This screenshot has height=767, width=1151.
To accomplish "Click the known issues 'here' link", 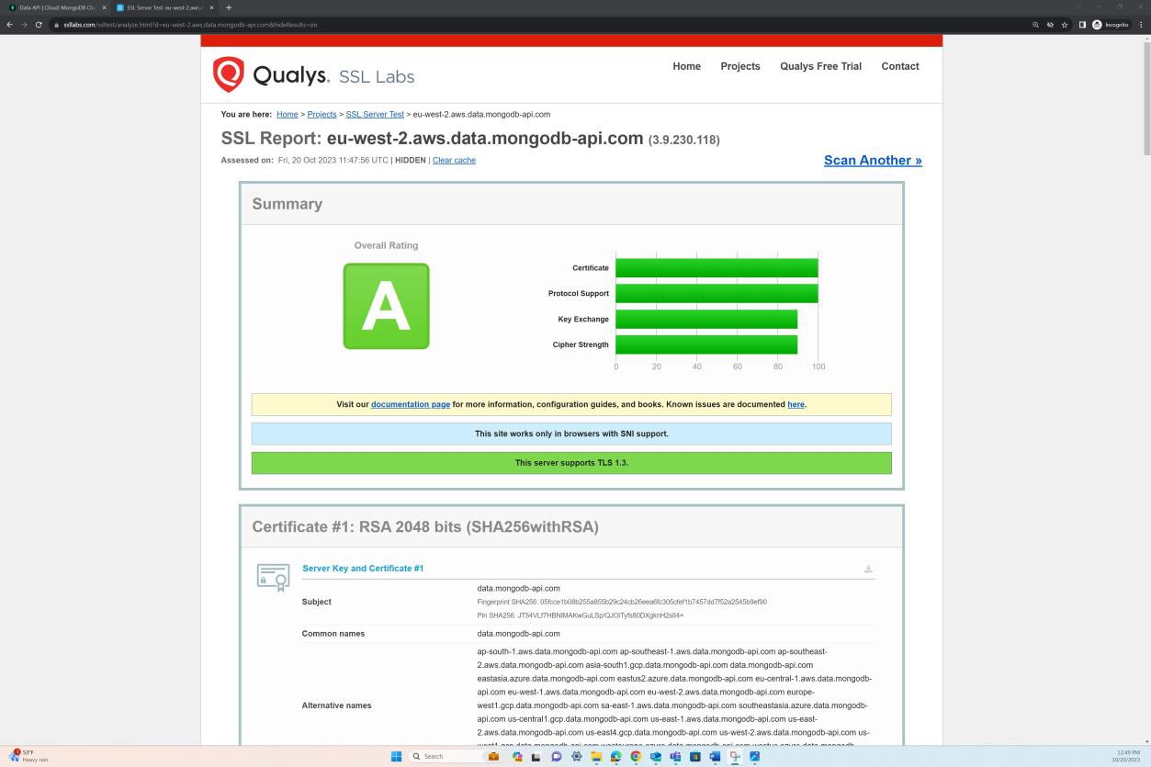I will click(x=795, y=404).
